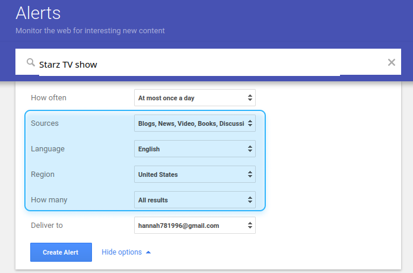Click the 'Starz TV show' search field
This screenshot has height=273, width=413.
coord(189,65)
